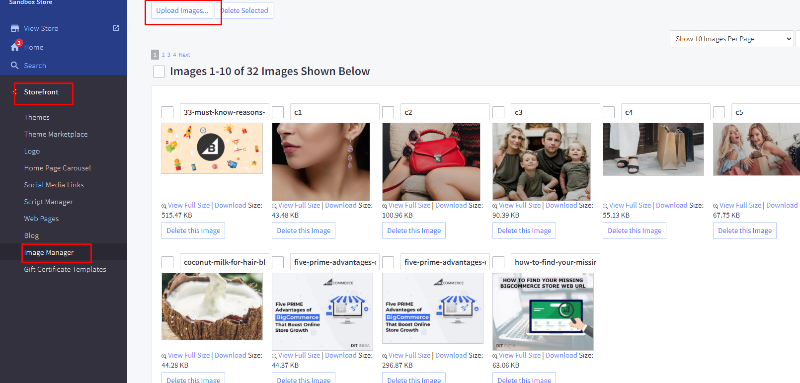Screen dimensions: 800x383
Task: Open Gift Certificate Templates
Action: pyautogui.click(x=65, y=269)
